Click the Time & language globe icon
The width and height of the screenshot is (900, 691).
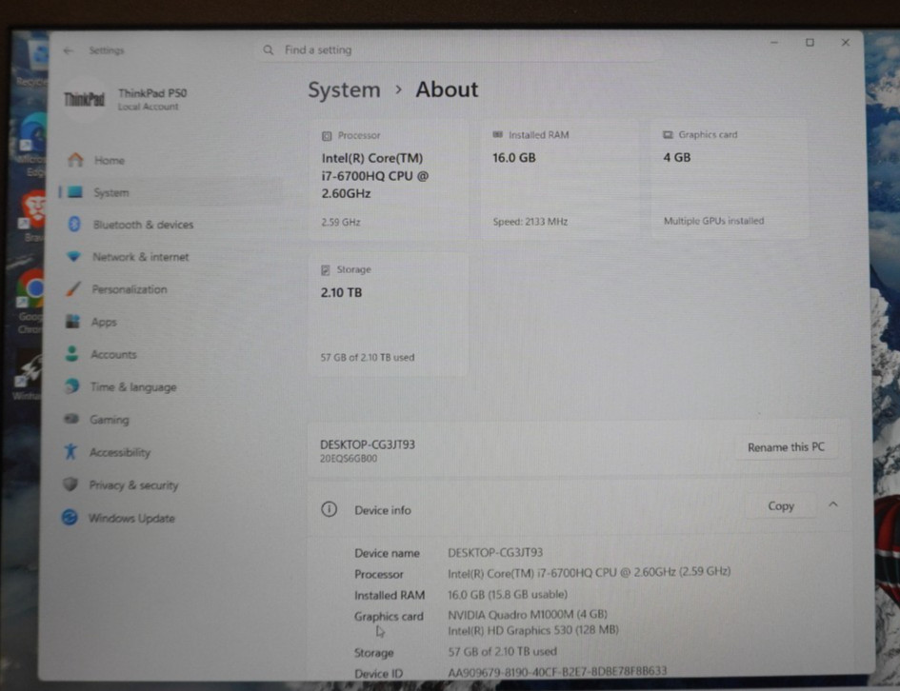[71, 385]
